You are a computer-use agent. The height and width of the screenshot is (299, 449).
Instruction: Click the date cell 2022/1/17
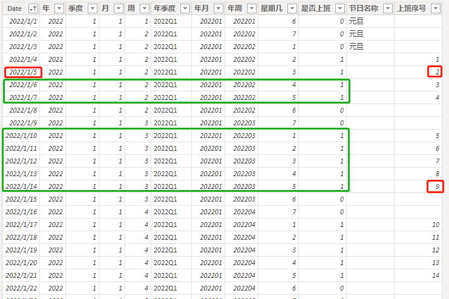coord(21,225)
